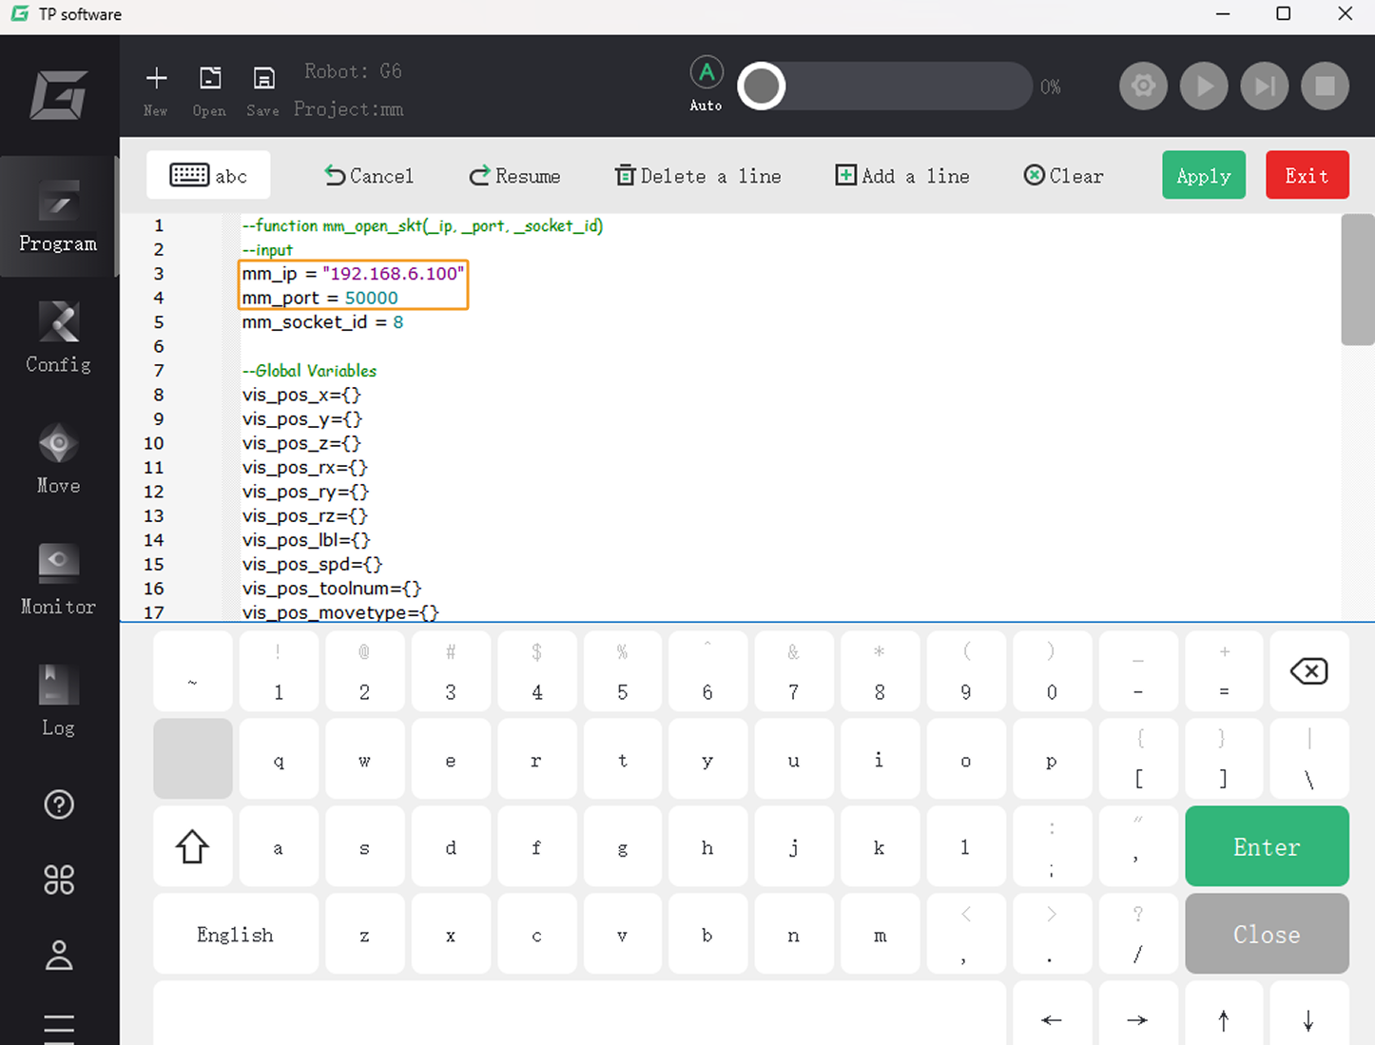
Task: Click the editor vertical scrollbar thumb
Action: click(x=1357, y=280)
